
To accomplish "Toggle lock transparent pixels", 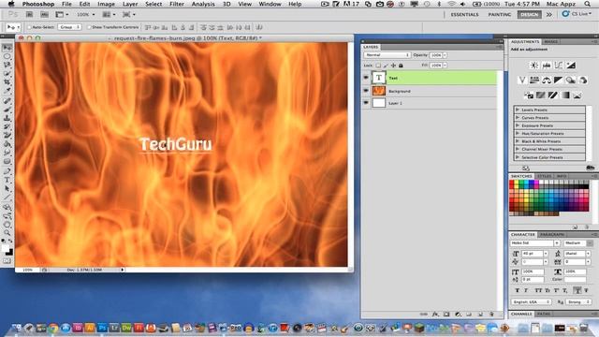I will click(x=378, y=66).
